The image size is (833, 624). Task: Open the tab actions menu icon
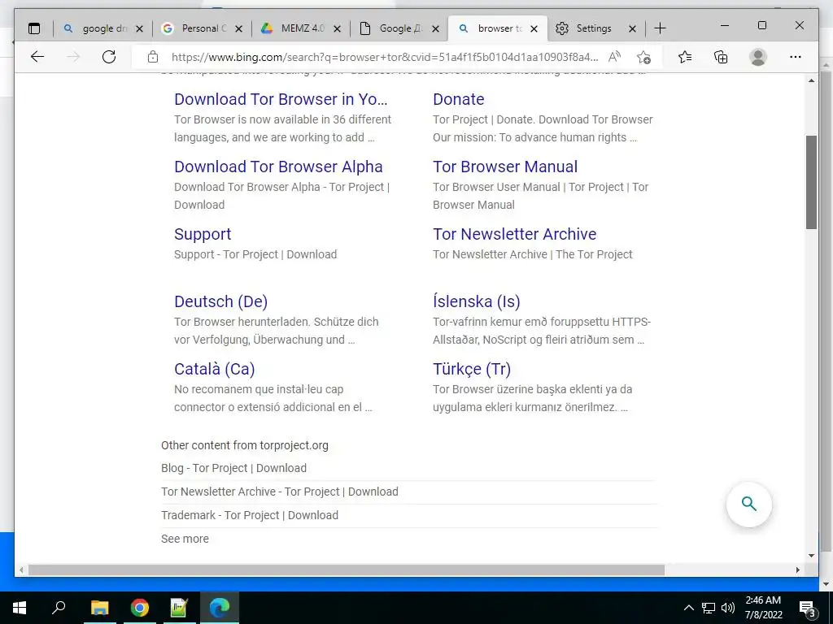tap(34, 28)
